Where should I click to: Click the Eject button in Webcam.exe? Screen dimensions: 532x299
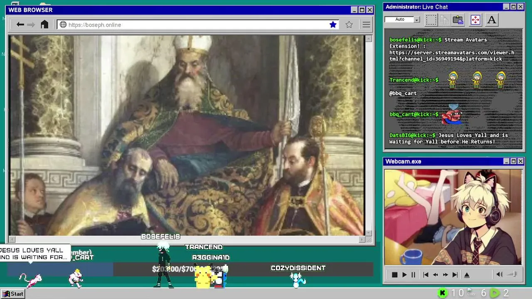click(x=467, y=274)
